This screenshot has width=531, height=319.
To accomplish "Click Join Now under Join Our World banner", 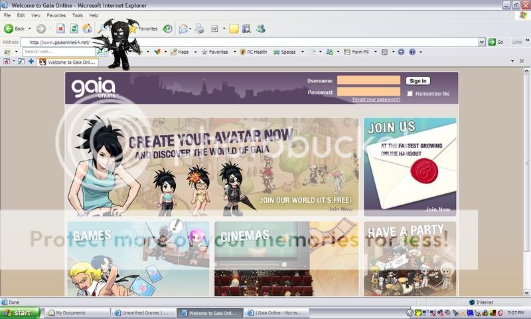I will click(x=341, y=209).
